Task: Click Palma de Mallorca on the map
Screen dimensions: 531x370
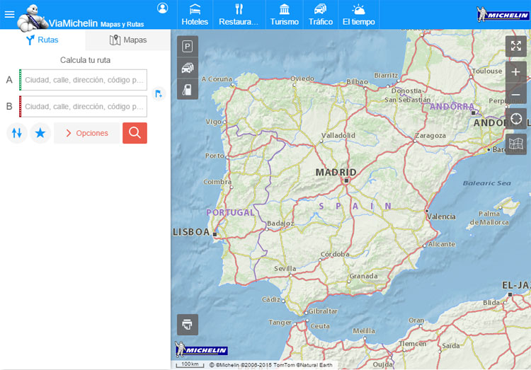Action: click(489, 218)
